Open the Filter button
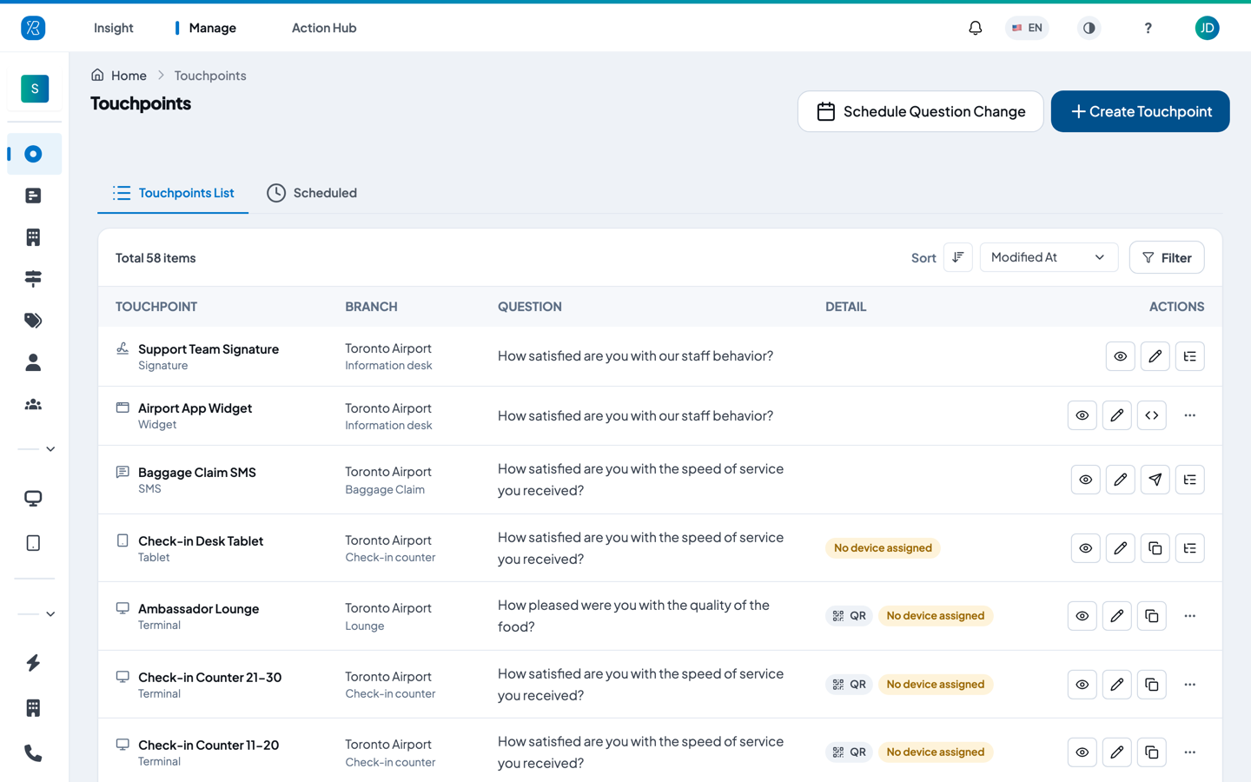Viewport: 1251px width, 782px height. [x=1167, y=257]
